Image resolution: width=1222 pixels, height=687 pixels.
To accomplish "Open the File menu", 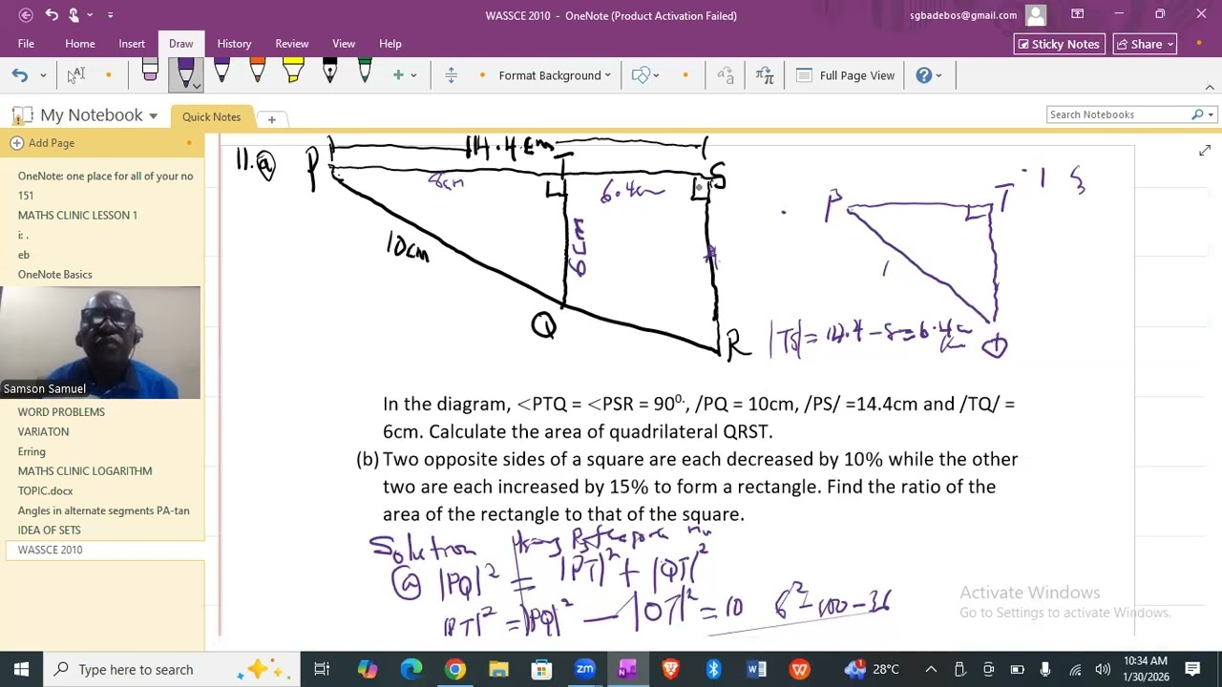I will pyautogui.click(x=26, y=44).
